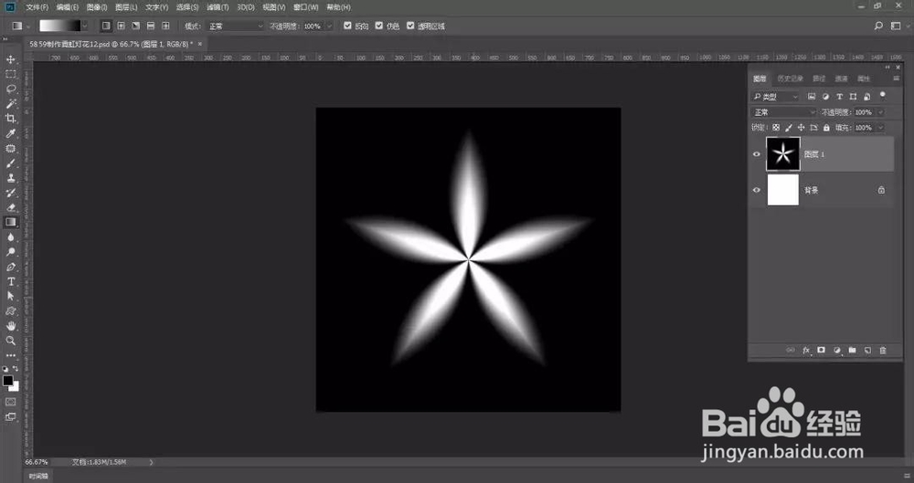Open the 文件(F) menu
This screenshot has height=483, width=914.
(x=37, y=7)
